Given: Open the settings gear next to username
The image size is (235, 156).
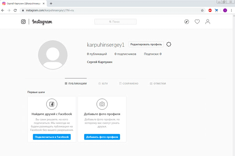Looking at the screenshot, I should click(x=169, y=44).
